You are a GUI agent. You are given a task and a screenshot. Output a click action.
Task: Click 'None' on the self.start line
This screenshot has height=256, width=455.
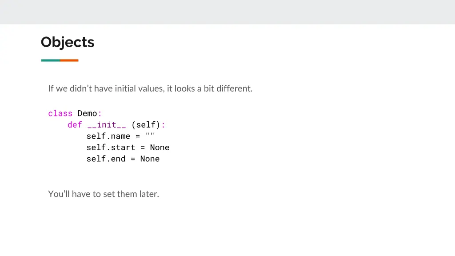point(160,148)
